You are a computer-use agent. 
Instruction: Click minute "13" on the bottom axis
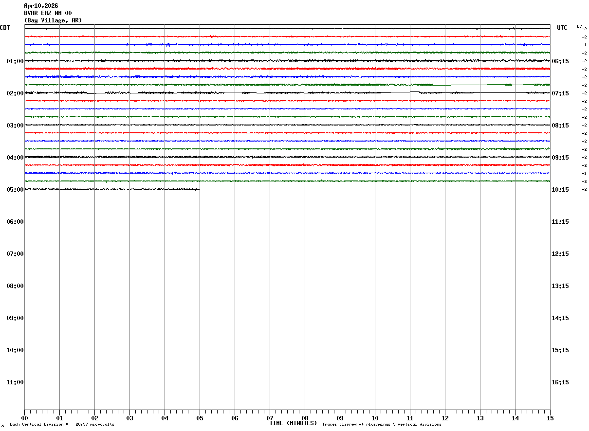pyautogui.click(x=480, y=418)
